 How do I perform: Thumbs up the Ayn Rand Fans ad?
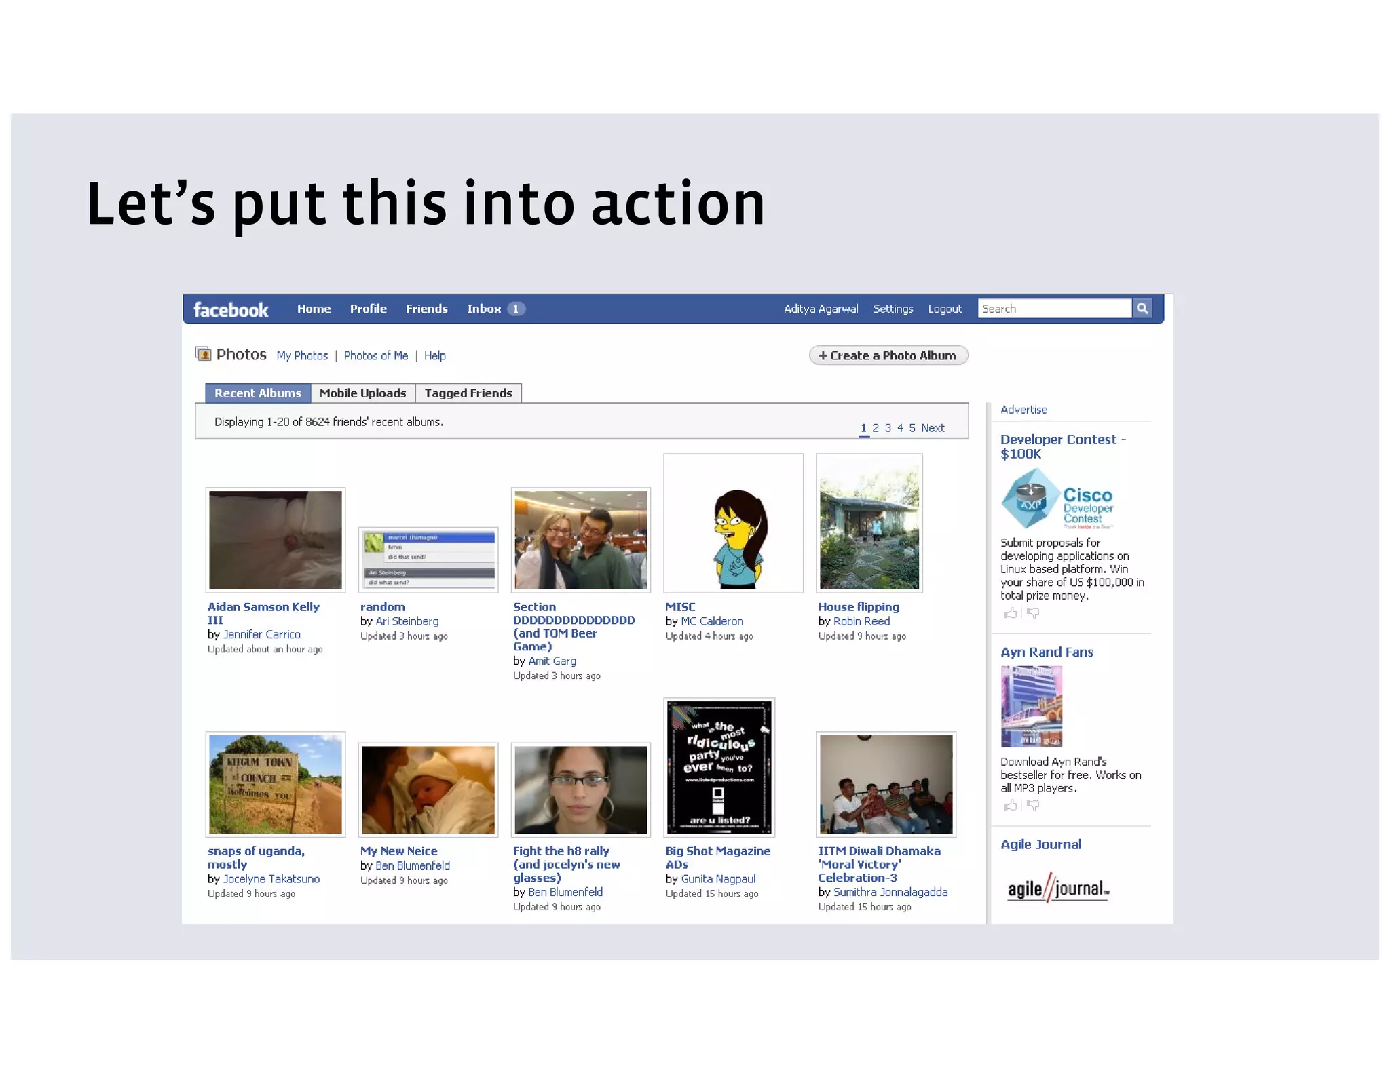coord(1011,805)
